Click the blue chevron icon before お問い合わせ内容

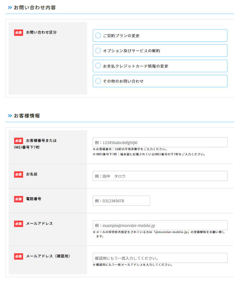(10, 8)
